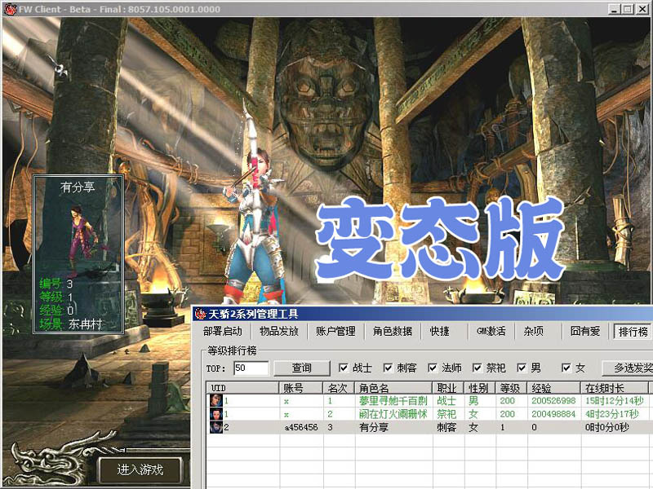Click the TOP input field containing 50
Screen dimensions: 653x489
pos(251,368)
